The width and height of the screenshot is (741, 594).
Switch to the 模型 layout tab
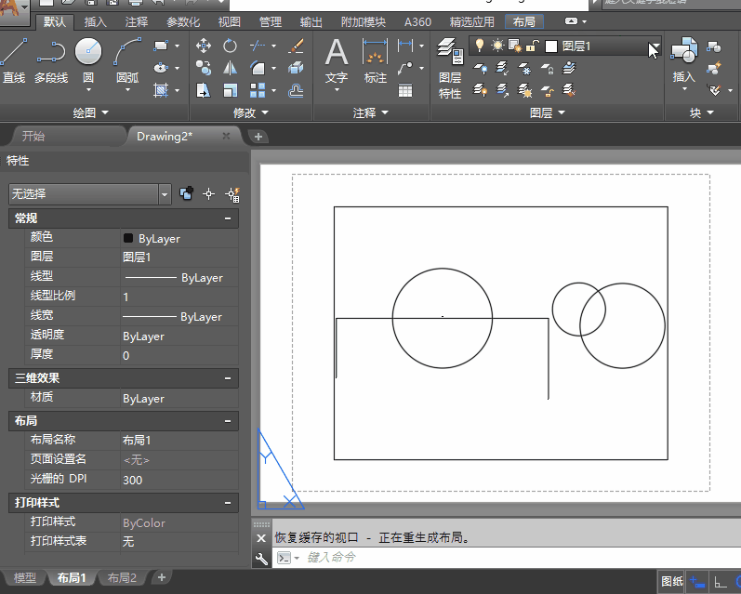pos(24,577)
